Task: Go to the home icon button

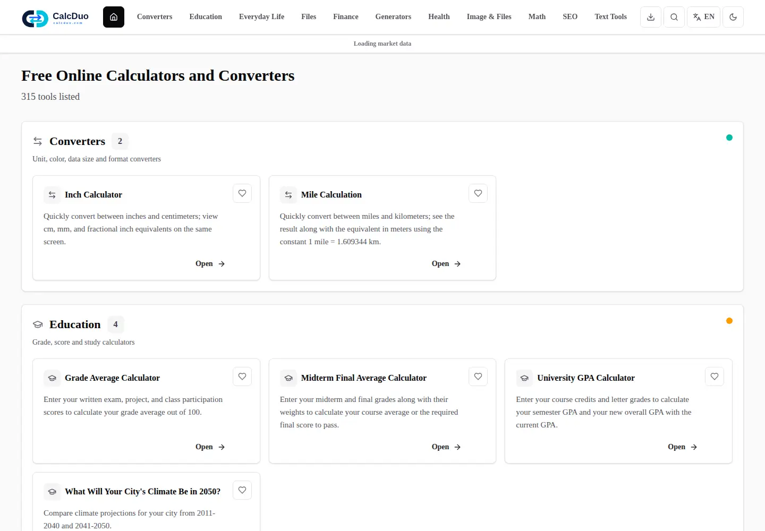Action: point(114,17)
